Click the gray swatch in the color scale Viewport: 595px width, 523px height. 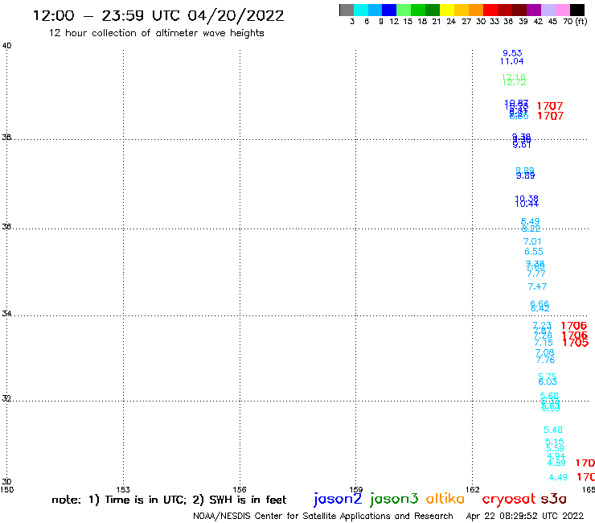pyautogui.click(x=347, y=10)
